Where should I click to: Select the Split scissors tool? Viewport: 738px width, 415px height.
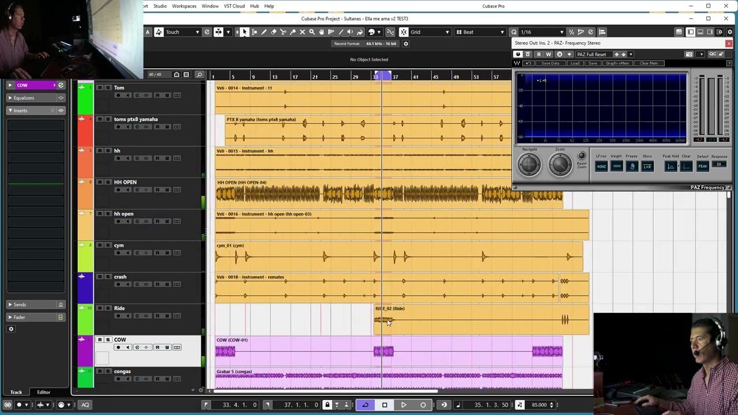pyautogui.click(x=283, y=32)
